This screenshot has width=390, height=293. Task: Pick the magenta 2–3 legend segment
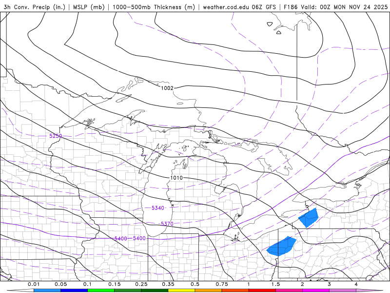316,291
